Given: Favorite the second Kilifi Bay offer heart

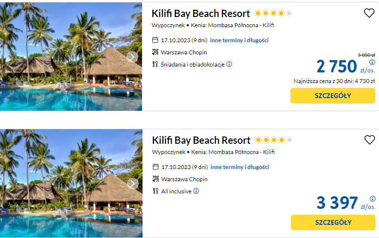Looking at the screenshot, I should coord(370,140).
